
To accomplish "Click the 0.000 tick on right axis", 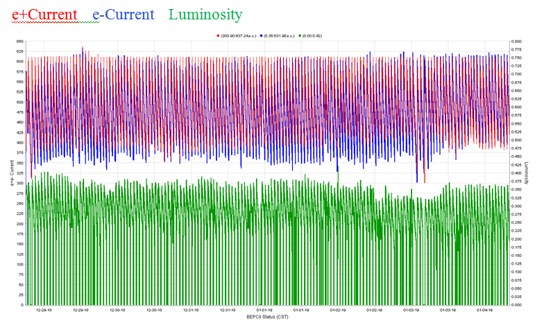I will pyautogui.click(x=516, y=305).
